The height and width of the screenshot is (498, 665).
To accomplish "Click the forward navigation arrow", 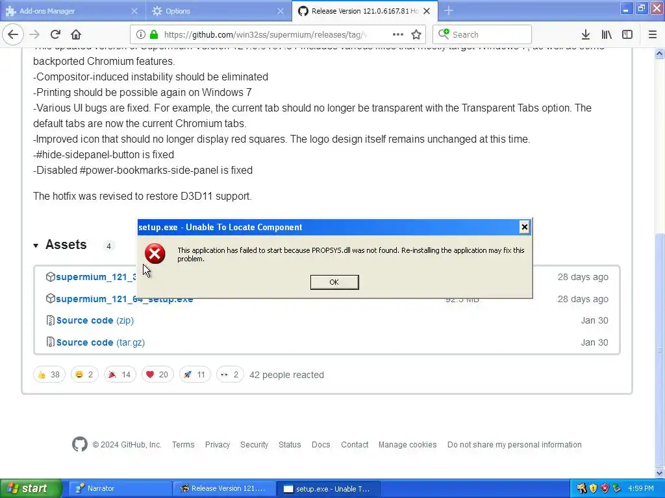I will point(34,35).
